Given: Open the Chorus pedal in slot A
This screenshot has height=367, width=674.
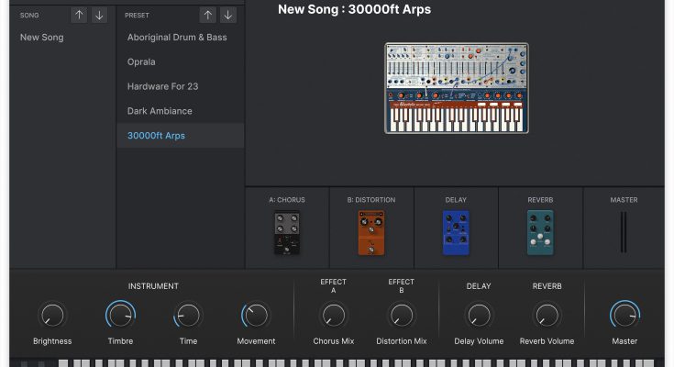Looking at the screenshot, I should [x=287, y=232].
